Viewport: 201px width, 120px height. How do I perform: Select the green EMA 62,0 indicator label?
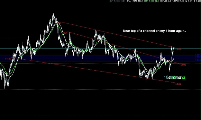point(151,1)
